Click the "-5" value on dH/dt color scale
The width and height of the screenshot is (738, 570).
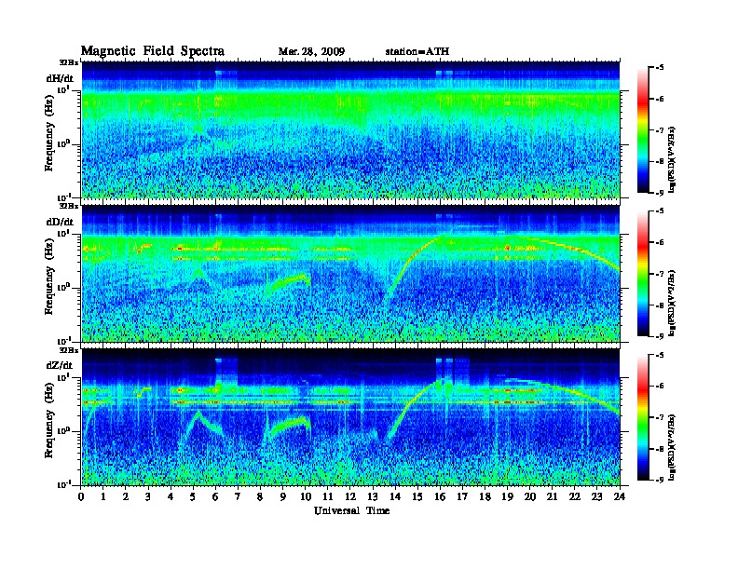tap(660, 68)
